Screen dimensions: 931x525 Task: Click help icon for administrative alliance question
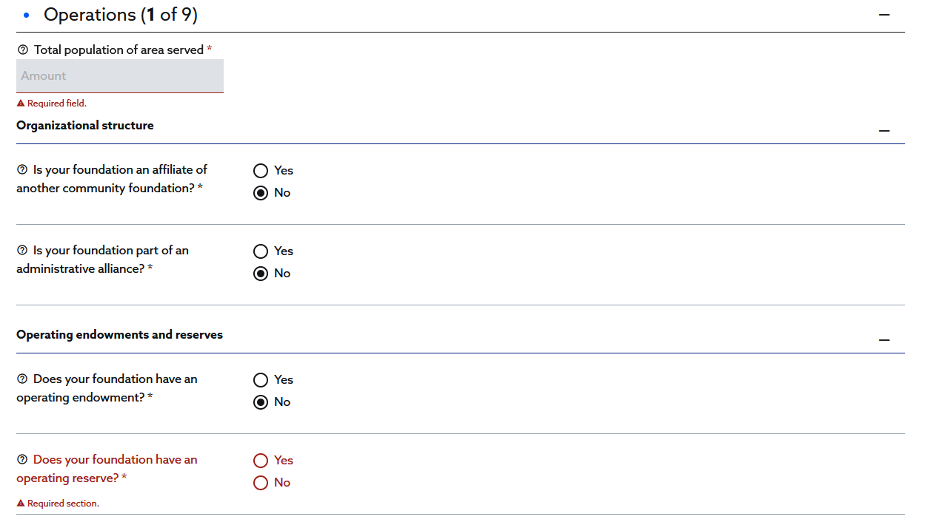tap(22, 251)
